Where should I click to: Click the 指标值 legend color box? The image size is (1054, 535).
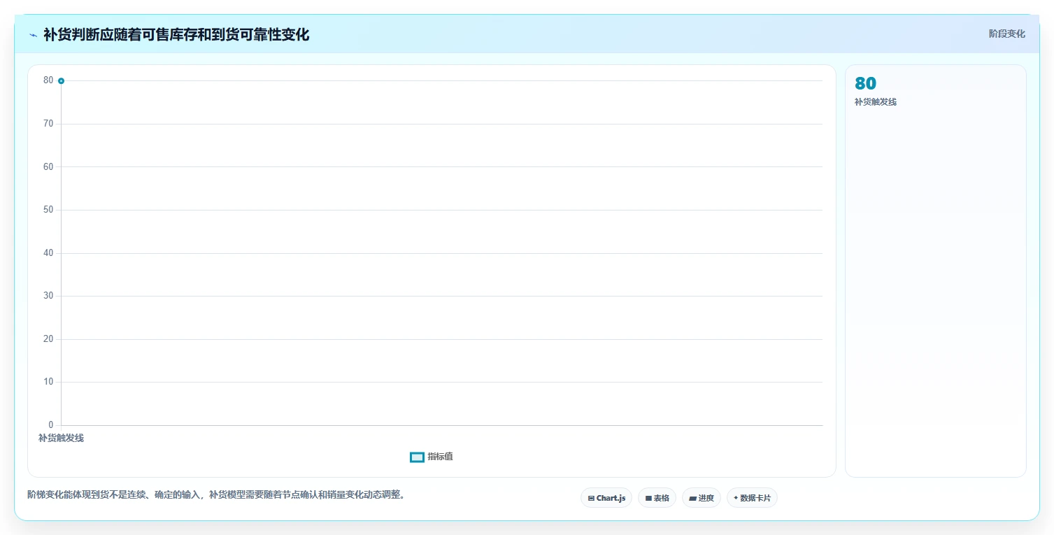point(417,457)
